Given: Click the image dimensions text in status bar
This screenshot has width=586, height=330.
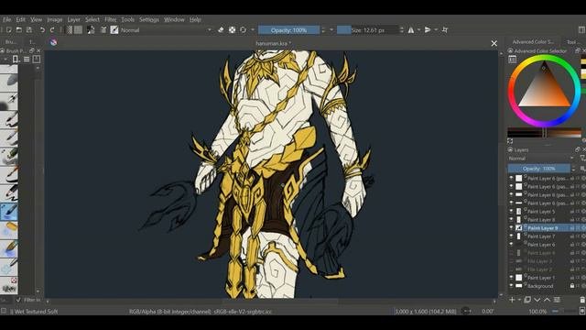Looking at the screenshot, I should pyautogui.click(x=425, y=312).
